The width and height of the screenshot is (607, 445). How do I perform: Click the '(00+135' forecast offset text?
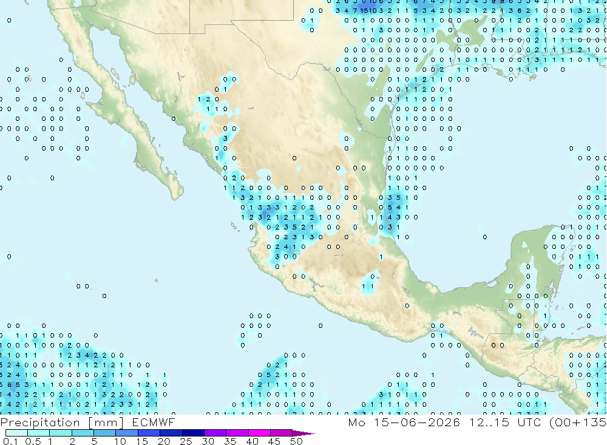tap(578, 423)
